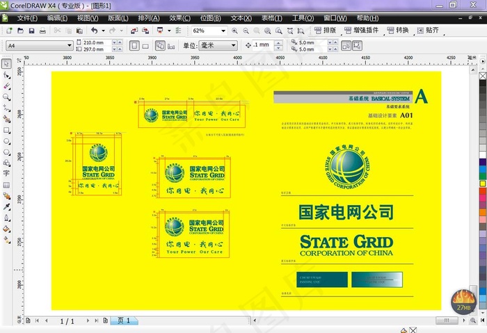Toggle drawing units bounding box option
The width and height of the screenshot is (487, 333).
pos(357,46)
